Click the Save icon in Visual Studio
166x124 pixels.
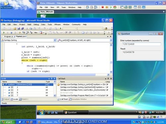coord(19,28)
